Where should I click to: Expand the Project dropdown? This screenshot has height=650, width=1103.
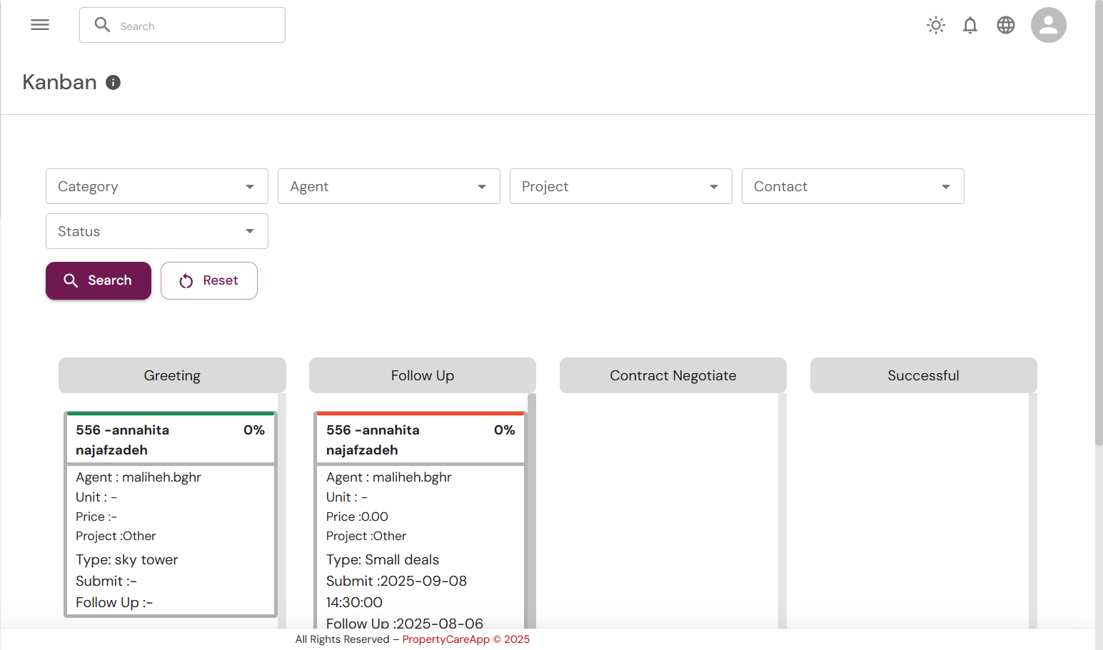click(620, 186)
